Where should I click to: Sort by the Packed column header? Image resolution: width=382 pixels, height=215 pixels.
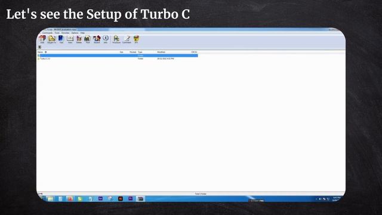pos(133,52)
